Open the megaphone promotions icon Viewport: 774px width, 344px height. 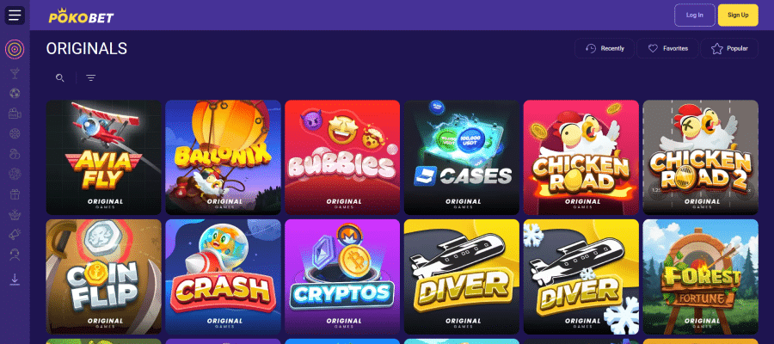[x=15, y=235]
